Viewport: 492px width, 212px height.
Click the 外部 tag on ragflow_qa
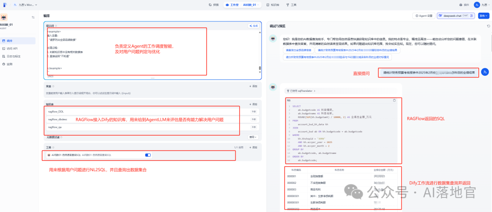click(253, 127)
